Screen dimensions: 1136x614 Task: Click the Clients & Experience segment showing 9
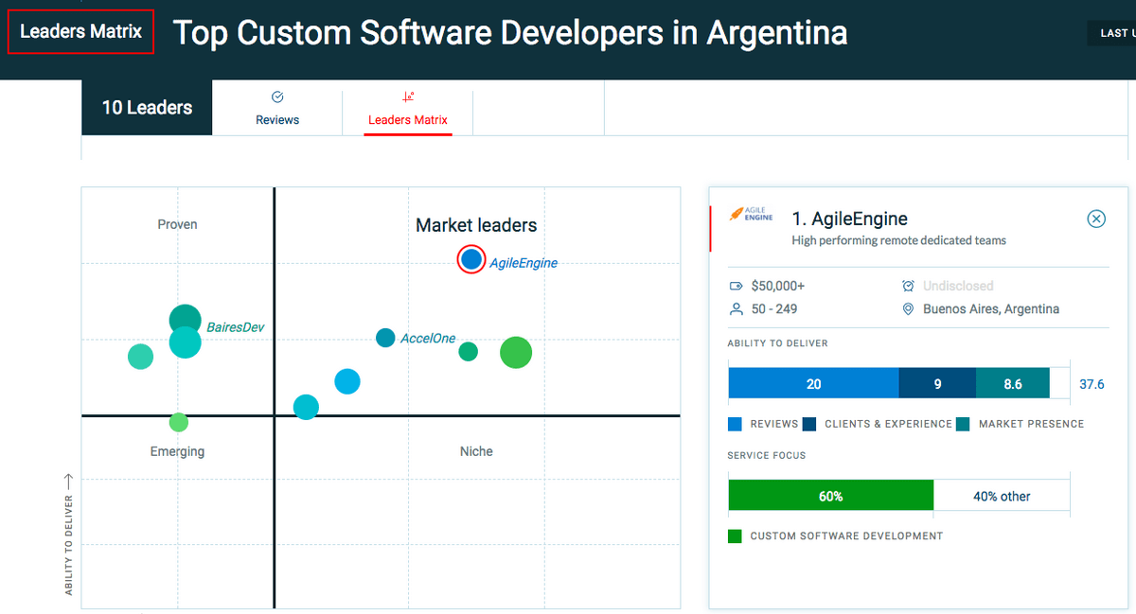pyautogui.click(x=937, y=383)
